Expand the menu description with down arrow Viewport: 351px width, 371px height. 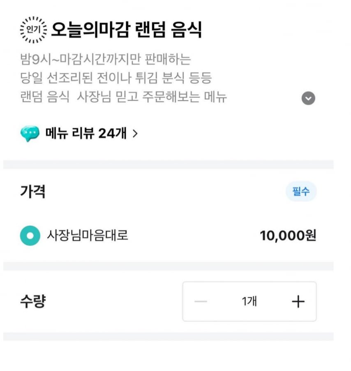[x=308, y=98]
